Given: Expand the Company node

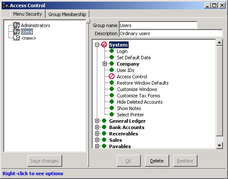Looking at the screenshot, I should tap(104, 64).
